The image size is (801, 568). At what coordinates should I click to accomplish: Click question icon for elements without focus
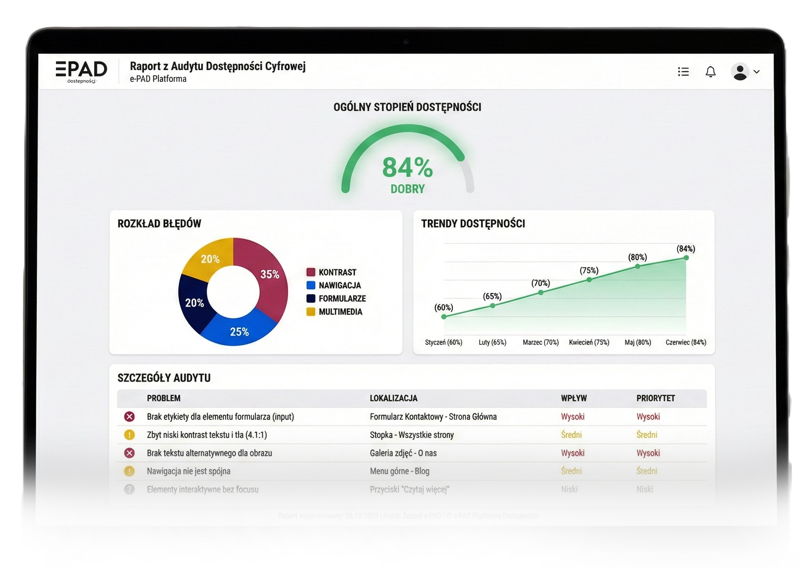pos(130,489)
